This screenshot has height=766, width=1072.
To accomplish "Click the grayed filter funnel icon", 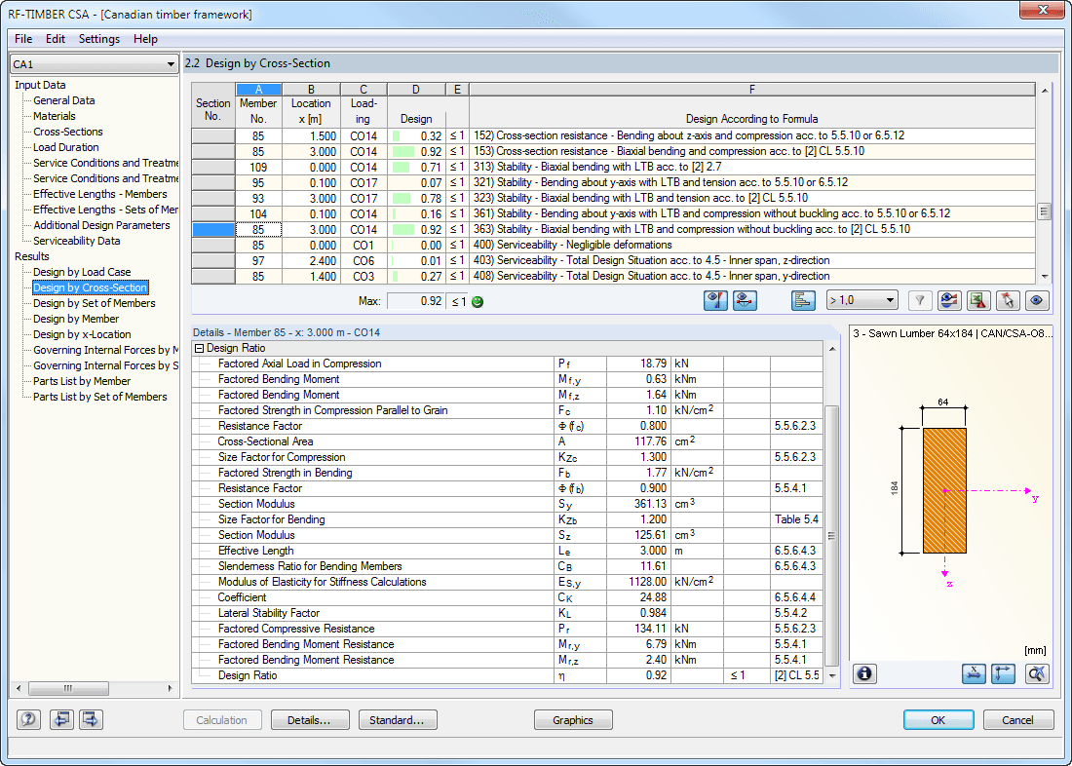I will pos(920,300).
